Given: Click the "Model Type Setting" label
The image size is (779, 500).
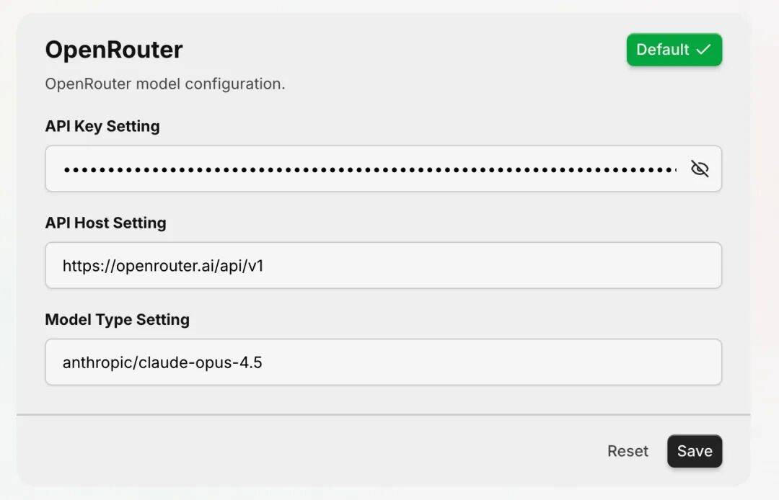Looking at the screenshot, I should 117,319.
